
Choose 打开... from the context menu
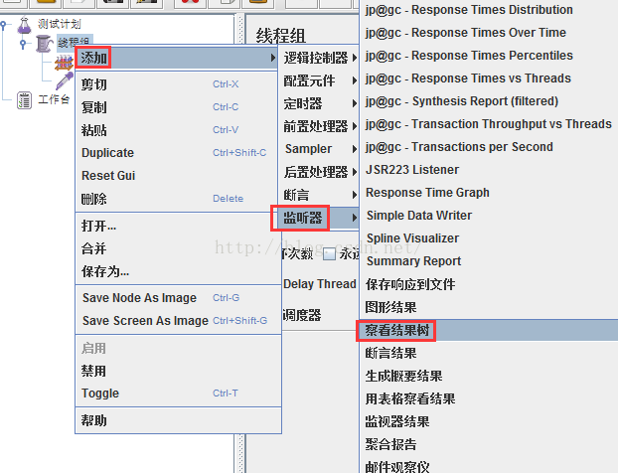pos(177,226)
